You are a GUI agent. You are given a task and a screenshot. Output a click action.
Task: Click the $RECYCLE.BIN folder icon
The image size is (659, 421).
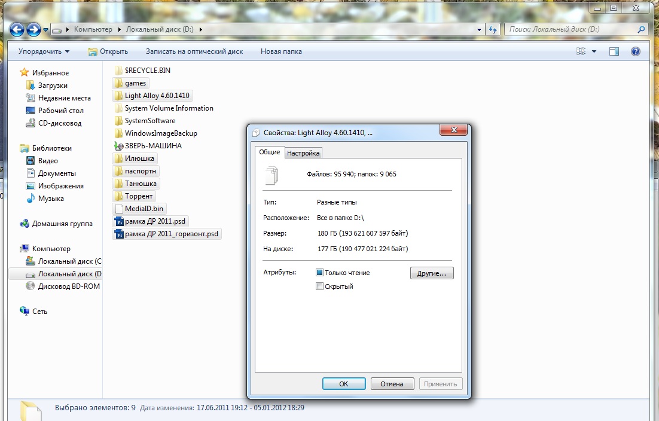pyautogui.click(x=118, y=70)
